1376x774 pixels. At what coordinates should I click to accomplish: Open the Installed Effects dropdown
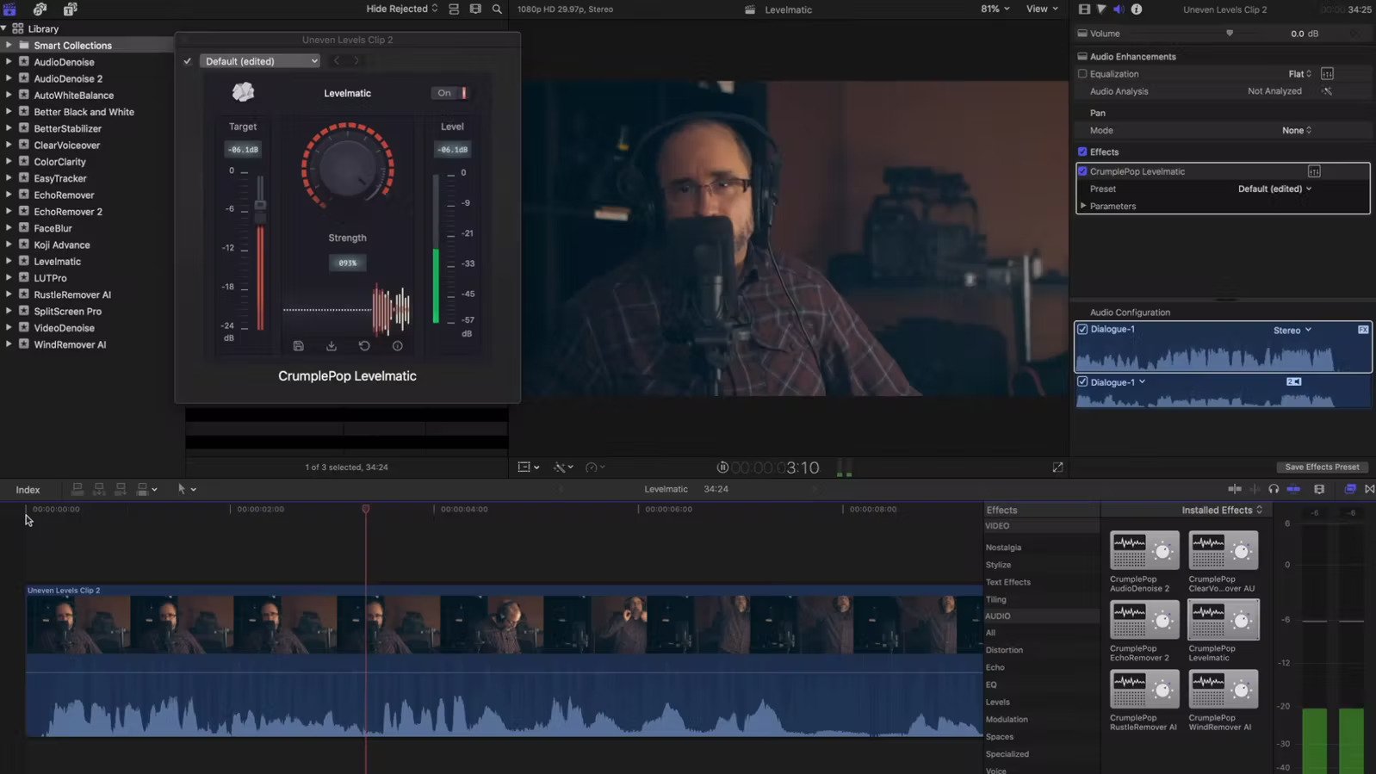pos(1222,510)
